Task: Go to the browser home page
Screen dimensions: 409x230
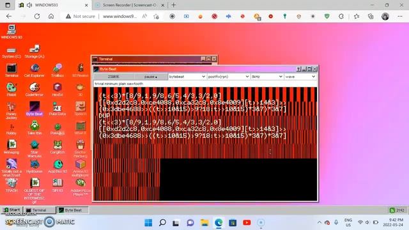Action: click(51, 16)
